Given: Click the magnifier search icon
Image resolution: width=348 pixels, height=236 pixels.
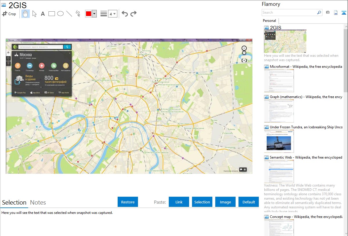Looking at the screenshot, I should pyautogui.click(x=319, y=13).
